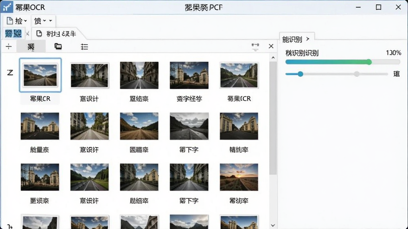
Task: Click the plus add icon in the panel toolbar
Action: pyautogui.click(x=9, y=47)
